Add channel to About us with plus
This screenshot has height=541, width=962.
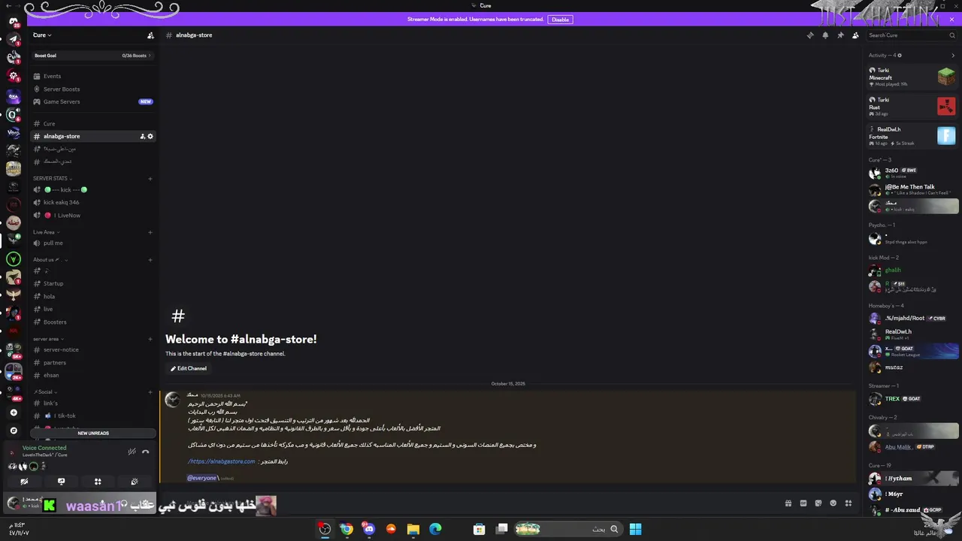tap(150, 260)
